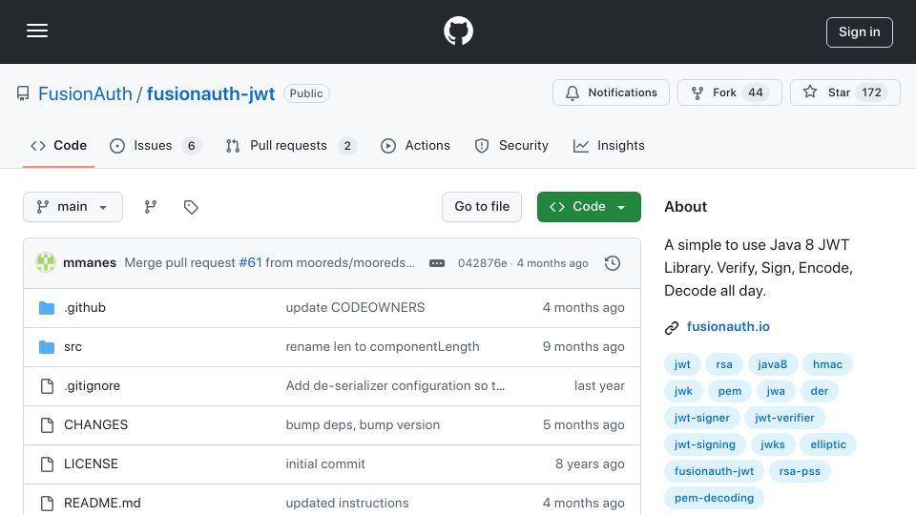Switch to the Issues tab
916x515 pixels.
(156, 145)
